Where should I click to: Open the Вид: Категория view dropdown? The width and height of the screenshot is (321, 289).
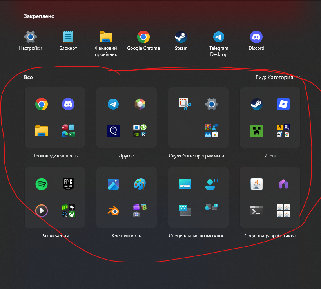278,77
